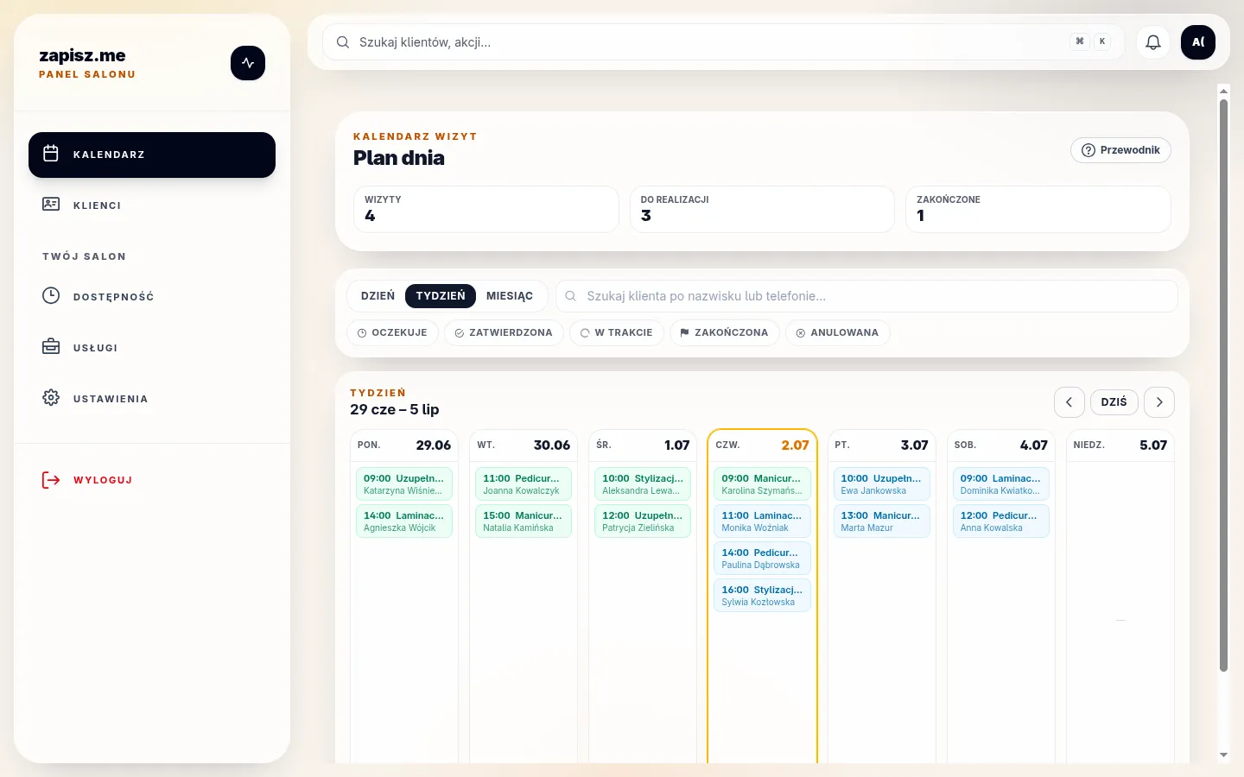The height and width of the screenshot is (777, 1244).
Task: Go to Dostępność clock item
Action: coord(152,296)
